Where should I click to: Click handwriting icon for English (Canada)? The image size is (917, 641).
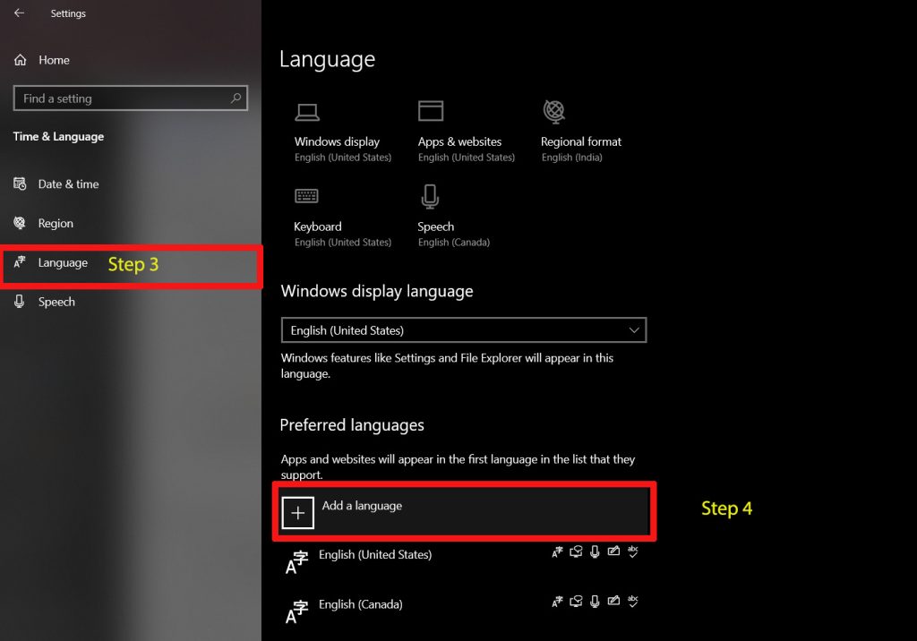pyautogui.click(x=613, y=601)
